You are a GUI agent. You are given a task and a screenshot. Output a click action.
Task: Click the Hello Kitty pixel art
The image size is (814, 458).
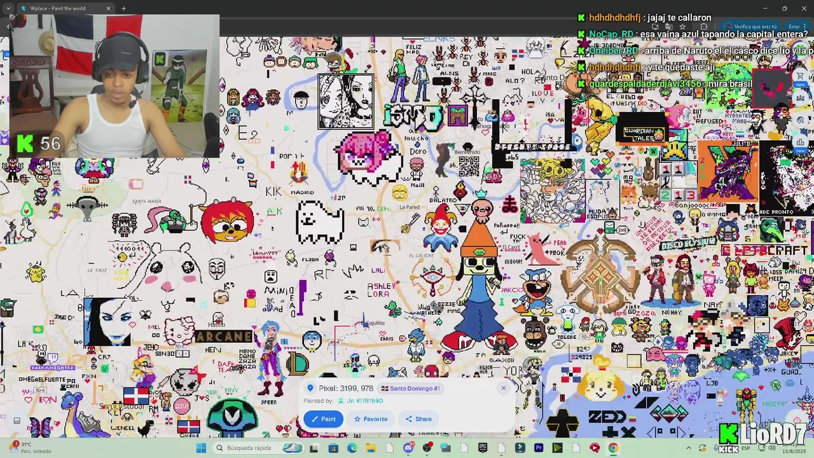pyautogui.click(x=179, y=331)
